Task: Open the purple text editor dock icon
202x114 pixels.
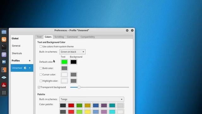Action: click(x=4, y=54)
